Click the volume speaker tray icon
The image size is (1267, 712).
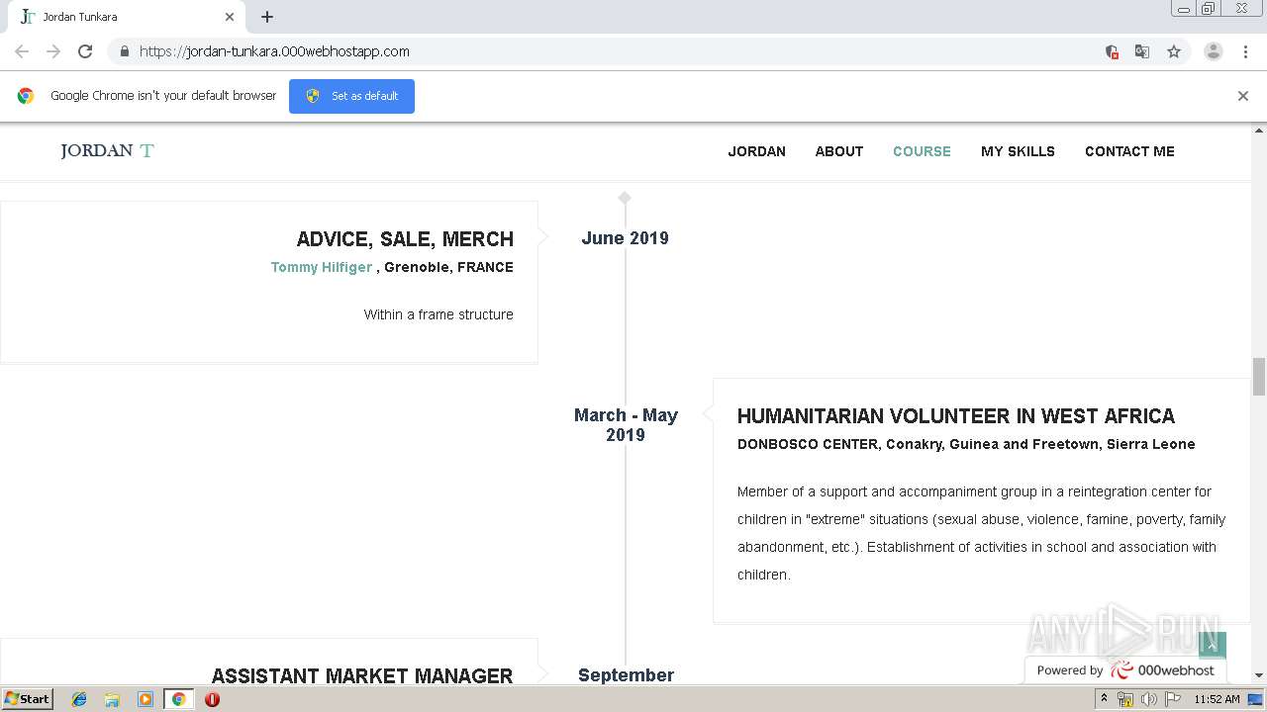[x=1149, y=699]
